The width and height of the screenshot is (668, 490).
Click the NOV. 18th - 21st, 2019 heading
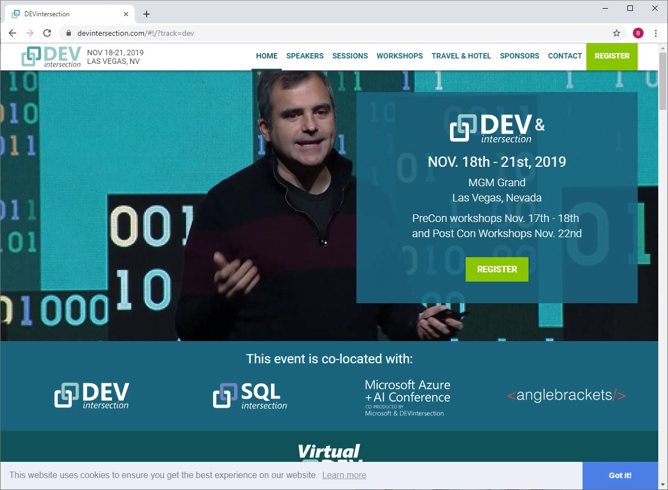pos(497,162)
